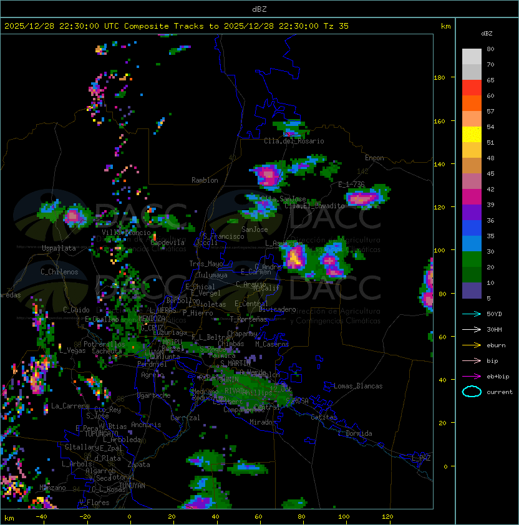
Task: Click the 'MENDOZA' city label
Action: (x=152, y=318)
